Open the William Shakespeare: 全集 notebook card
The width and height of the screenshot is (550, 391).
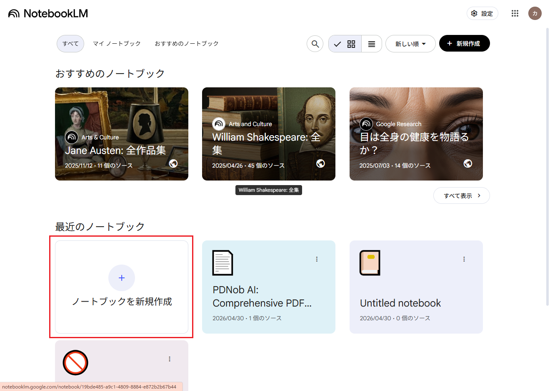[x=269, y=134]
